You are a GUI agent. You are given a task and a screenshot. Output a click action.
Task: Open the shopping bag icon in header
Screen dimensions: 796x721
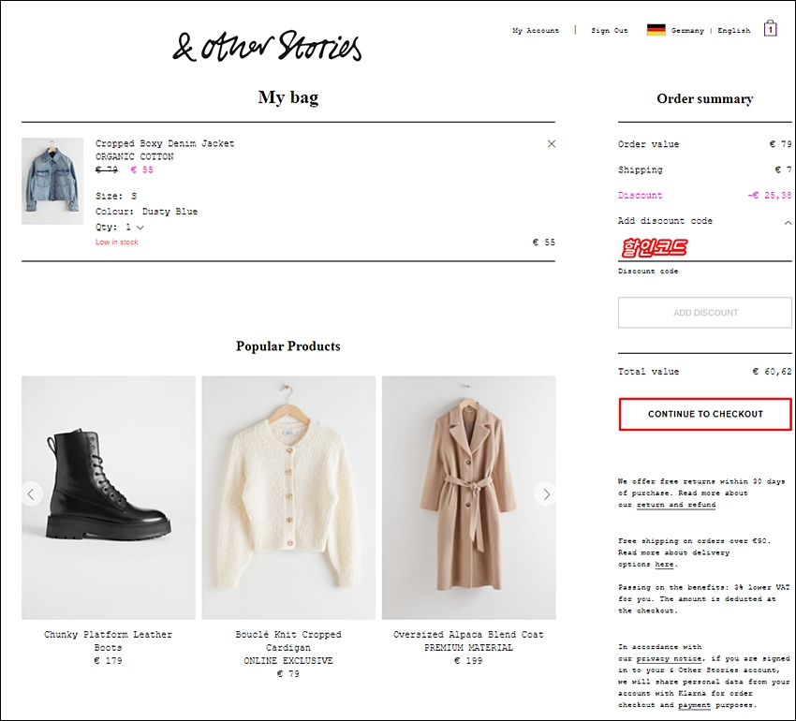tap(770, 28)
